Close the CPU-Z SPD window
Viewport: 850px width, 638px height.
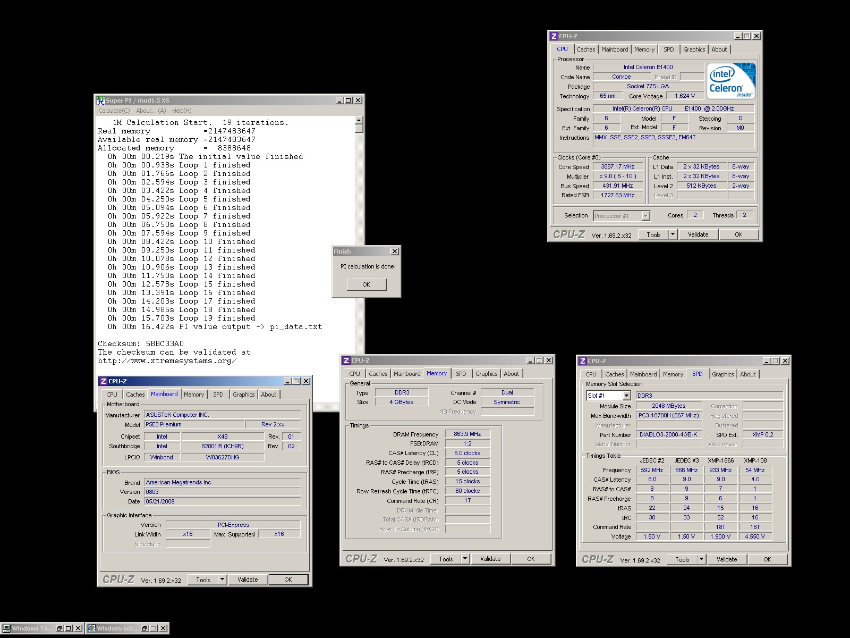click(785, 361)
